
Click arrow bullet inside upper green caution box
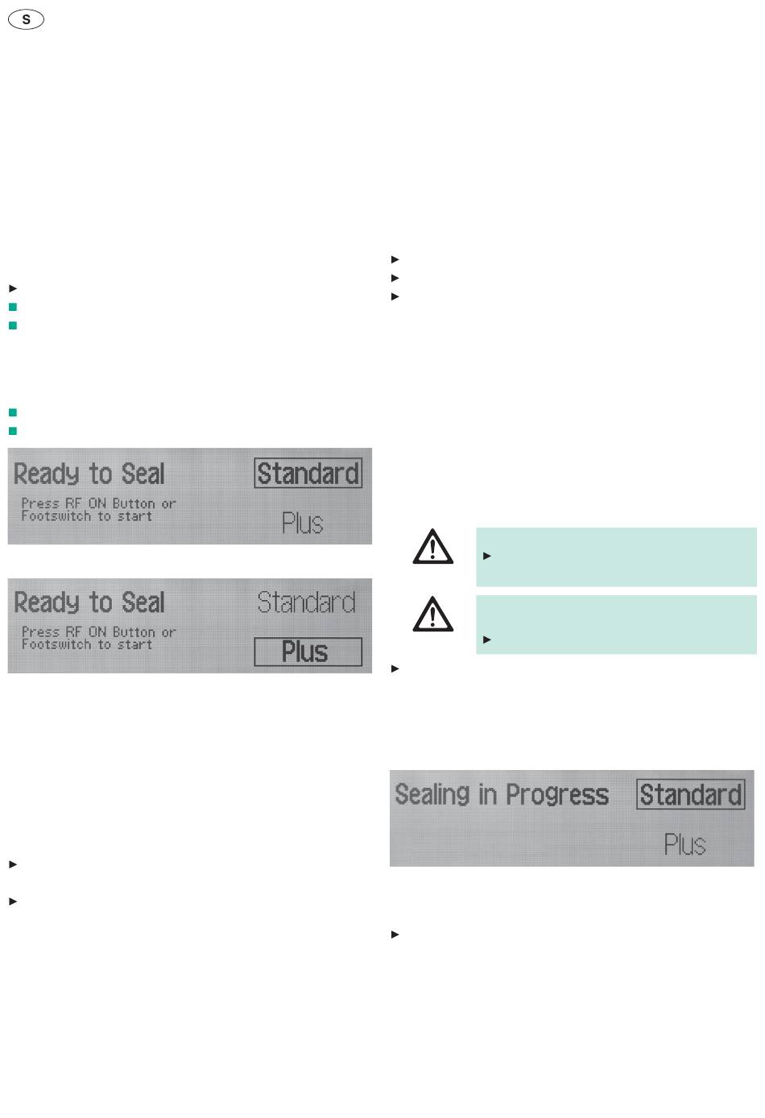pyautogui.click(x=486, y=556)
